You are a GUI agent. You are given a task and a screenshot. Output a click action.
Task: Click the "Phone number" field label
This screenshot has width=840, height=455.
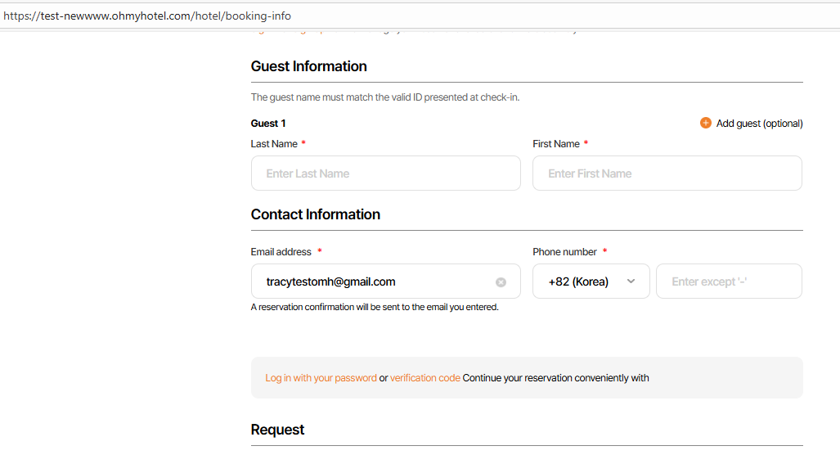point(565,252)
